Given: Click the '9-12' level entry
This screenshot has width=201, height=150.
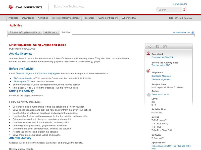Looking at the screenshot, I should tap(154, 105).
